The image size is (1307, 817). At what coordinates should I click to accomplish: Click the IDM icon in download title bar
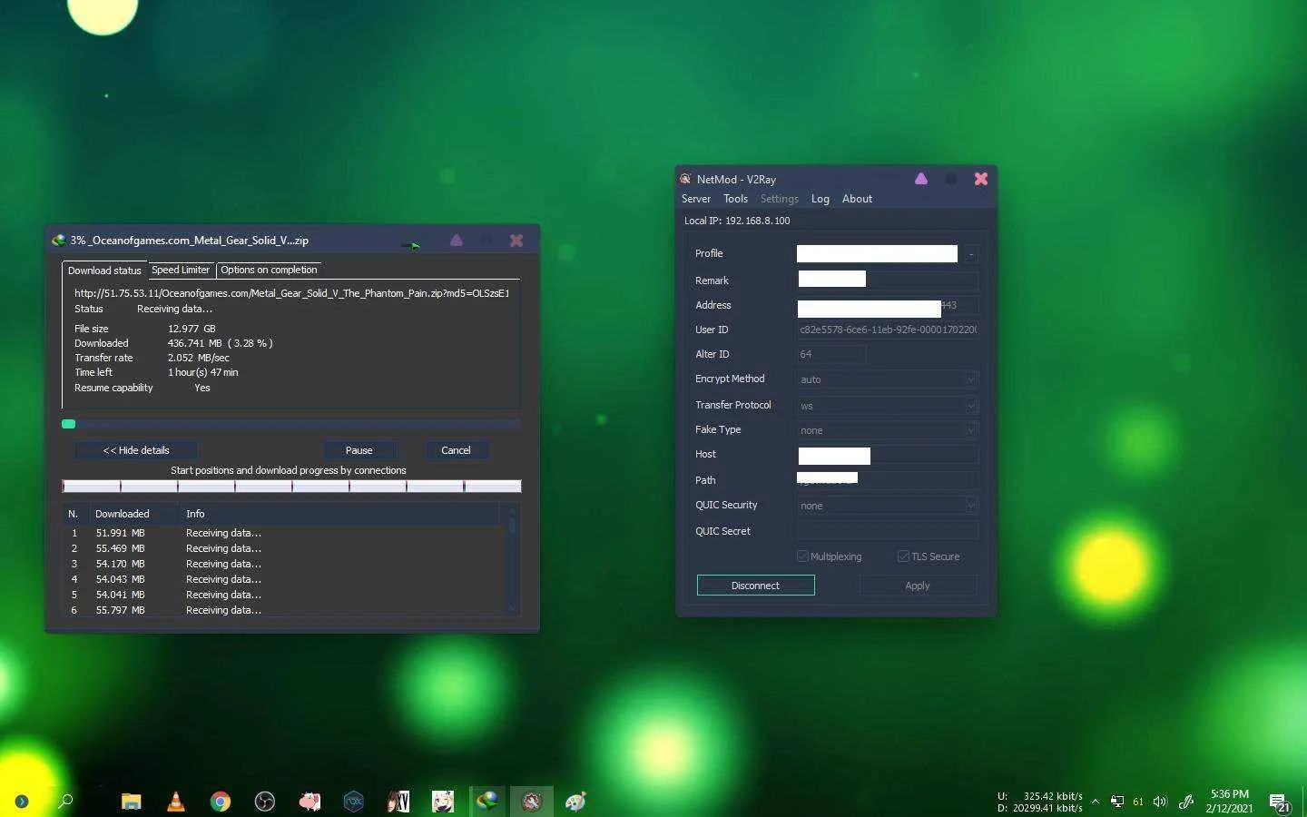[59, 241]
